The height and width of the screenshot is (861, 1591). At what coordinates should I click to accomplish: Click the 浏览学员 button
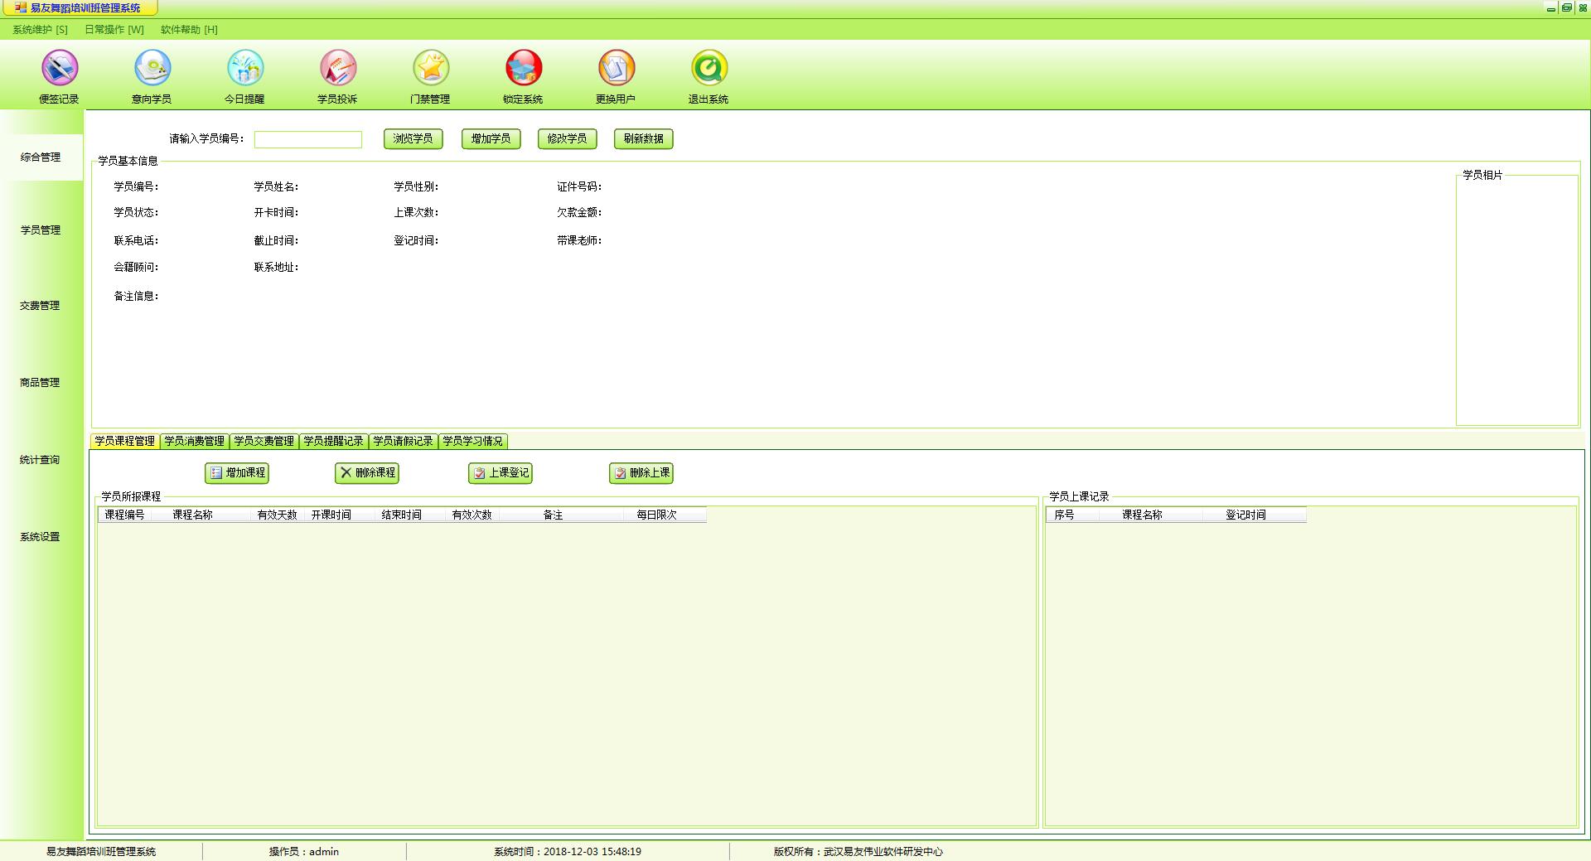point(413,139)
